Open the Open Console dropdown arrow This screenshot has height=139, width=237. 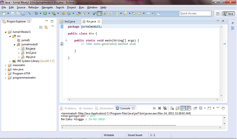[x=213, y=108]
